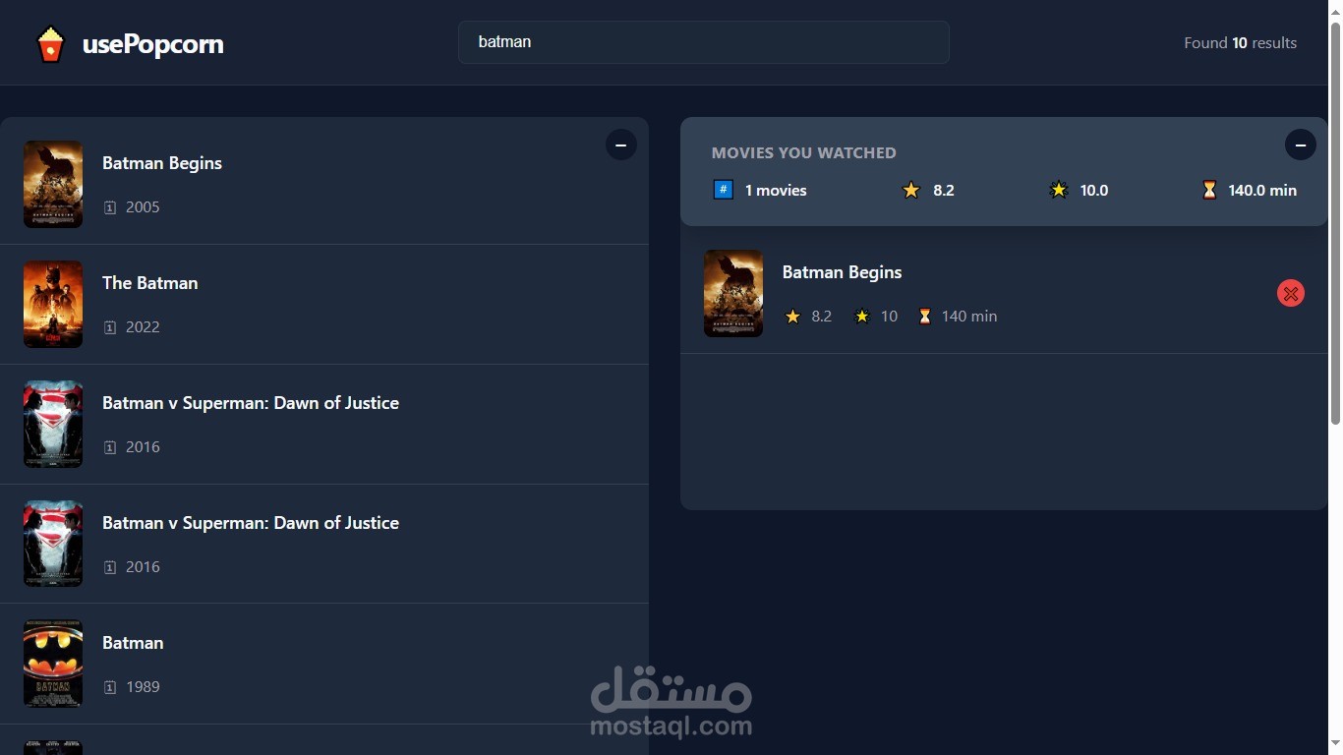Click the 140.0 min total runtime text

pyautogui.click(x=1262, y=191)
